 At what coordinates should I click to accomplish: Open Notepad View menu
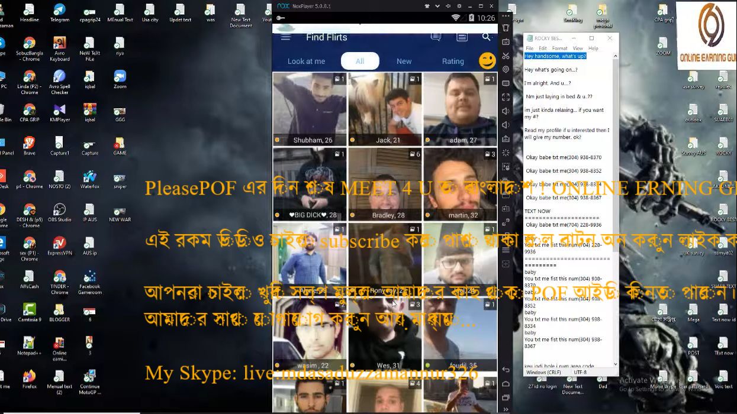click(x=577, y=48)
